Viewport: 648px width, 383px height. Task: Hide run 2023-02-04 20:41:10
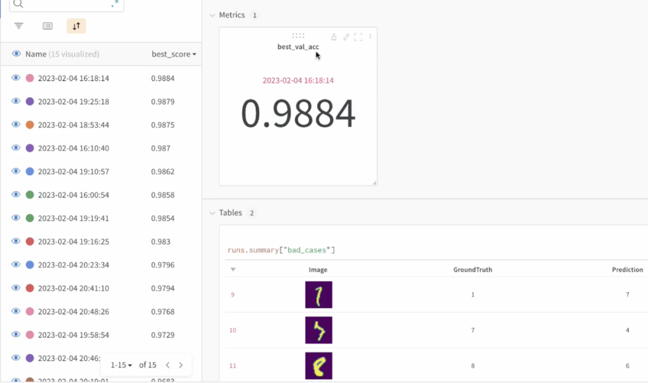(16, 288)
